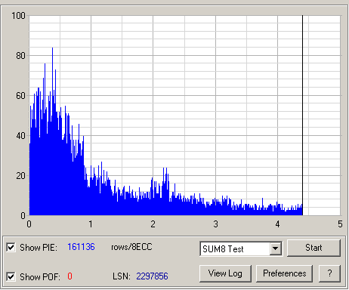
Task: Click the red POF value 0
Action: [x=69, y=276]
